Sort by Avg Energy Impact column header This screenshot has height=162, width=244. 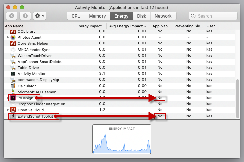pos(127,26)
